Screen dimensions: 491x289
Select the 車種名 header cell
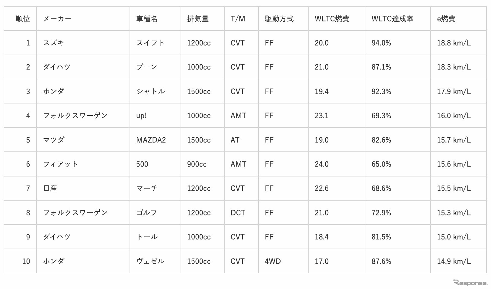pos(147,19)
